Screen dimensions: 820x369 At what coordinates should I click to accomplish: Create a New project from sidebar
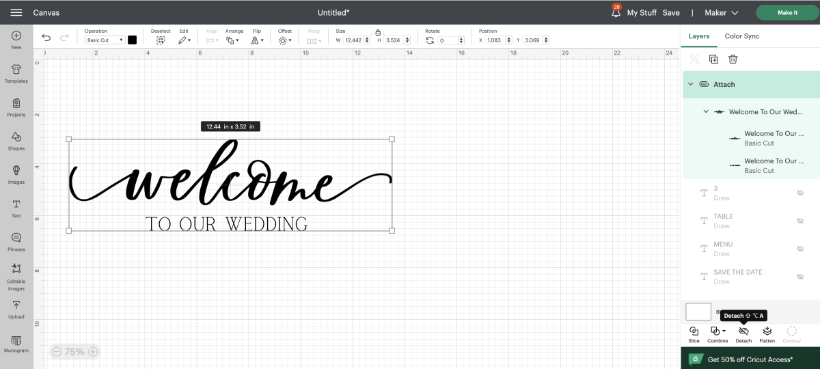pos(16,40)
